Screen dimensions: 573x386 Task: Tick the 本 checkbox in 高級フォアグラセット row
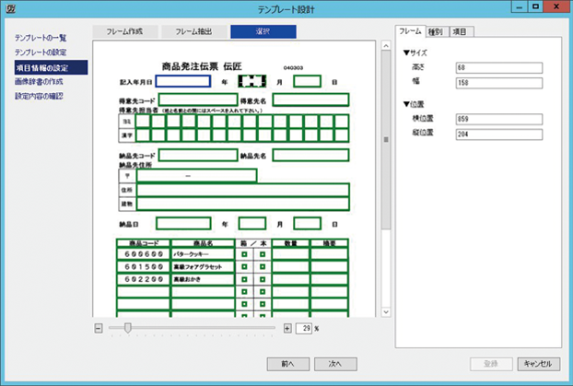262,265
